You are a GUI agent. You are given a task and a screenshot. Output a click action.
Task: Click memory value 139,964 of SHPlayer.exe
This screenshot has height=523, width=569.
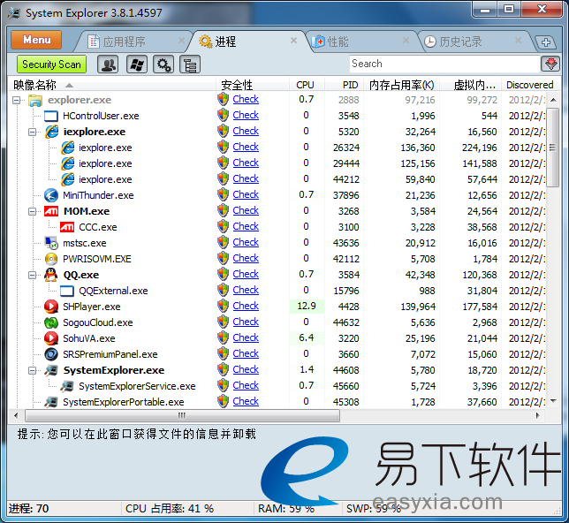tap(418, 307)
